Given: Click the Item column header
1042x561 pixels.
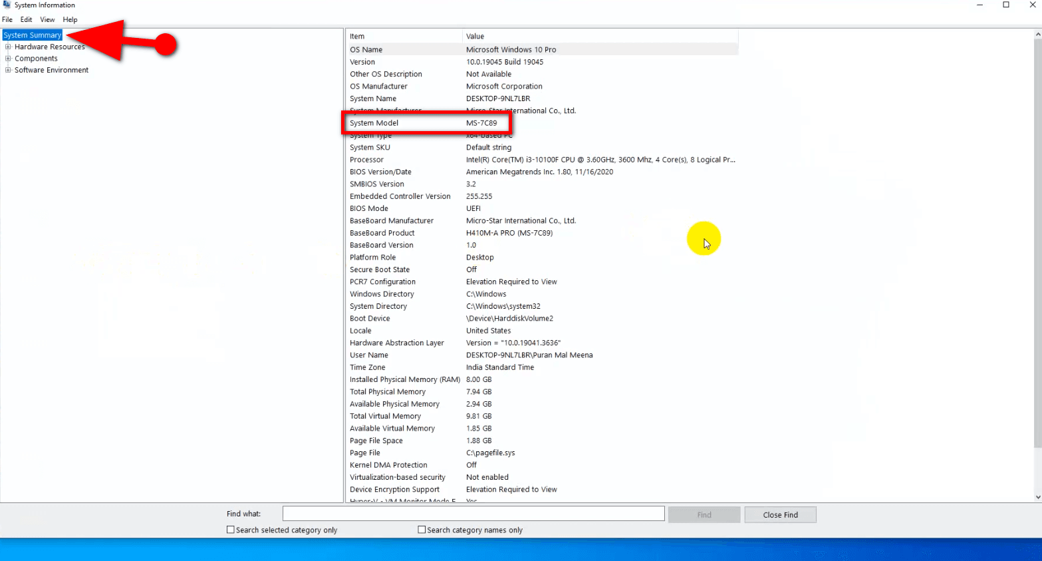Looking at the screenshot, I should 404,37.
